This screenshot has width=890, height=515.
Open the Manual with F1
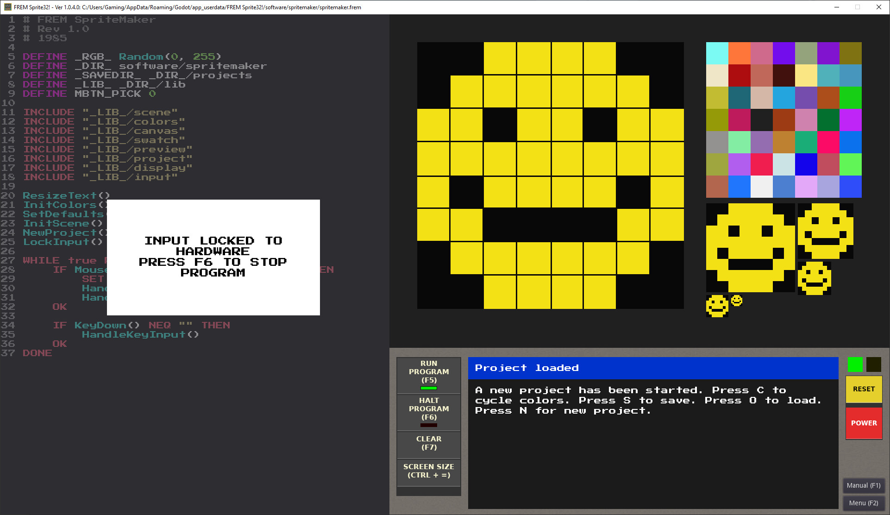(863, 485)
